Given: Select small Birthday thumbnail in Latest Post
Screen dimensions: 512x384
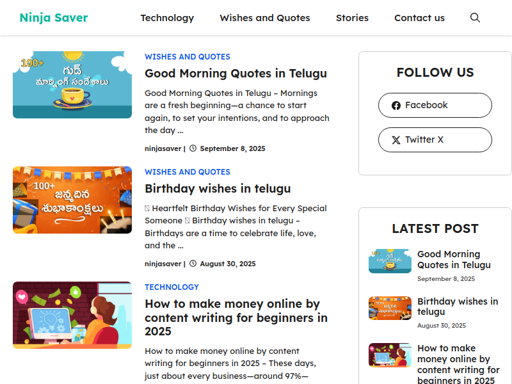Looking at the screenshot, I should [390, 308].
